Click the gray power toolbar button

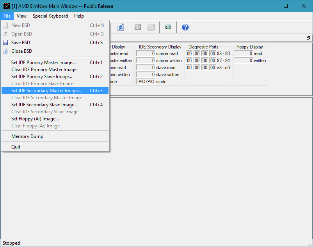tap(151, 27)
